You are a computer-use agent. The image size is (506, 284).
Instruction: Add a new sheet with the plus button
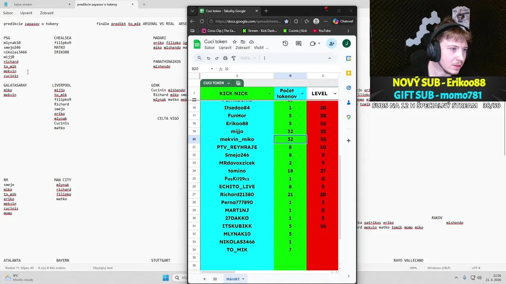pyautogui.click(x=204, y=279)
